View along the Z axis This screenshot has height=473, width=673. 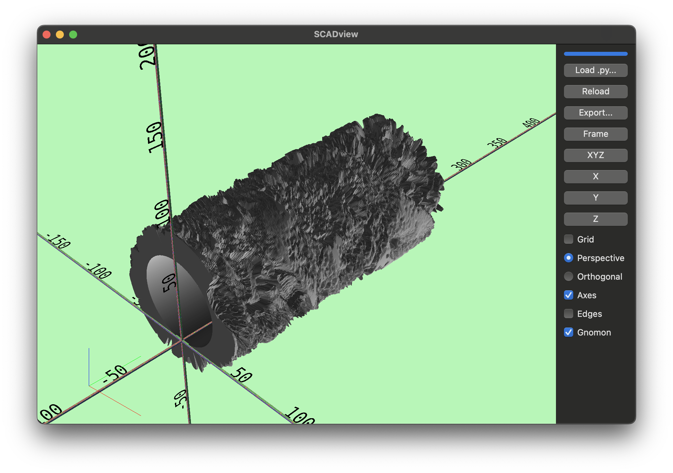[596, 219]
